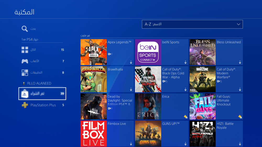The height and width of the screenshot is (147, 262).
Task: Click the RLLO ALANEED user avatar
Action: pos(24,83)
